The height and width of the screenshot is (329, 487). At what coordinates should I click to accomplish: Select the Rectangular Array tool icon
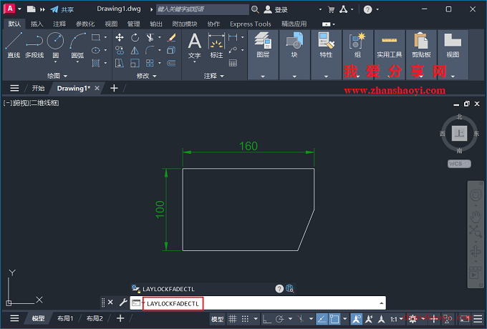[x=150, y=63]
